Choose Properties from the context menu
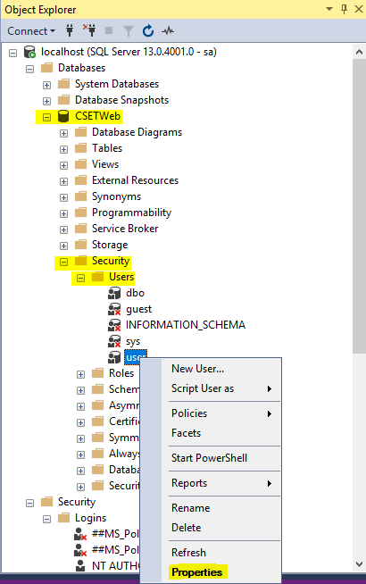 [x=197, y=572]
